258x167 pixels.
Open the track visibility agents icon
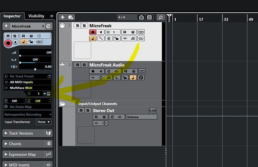[141, 17]
